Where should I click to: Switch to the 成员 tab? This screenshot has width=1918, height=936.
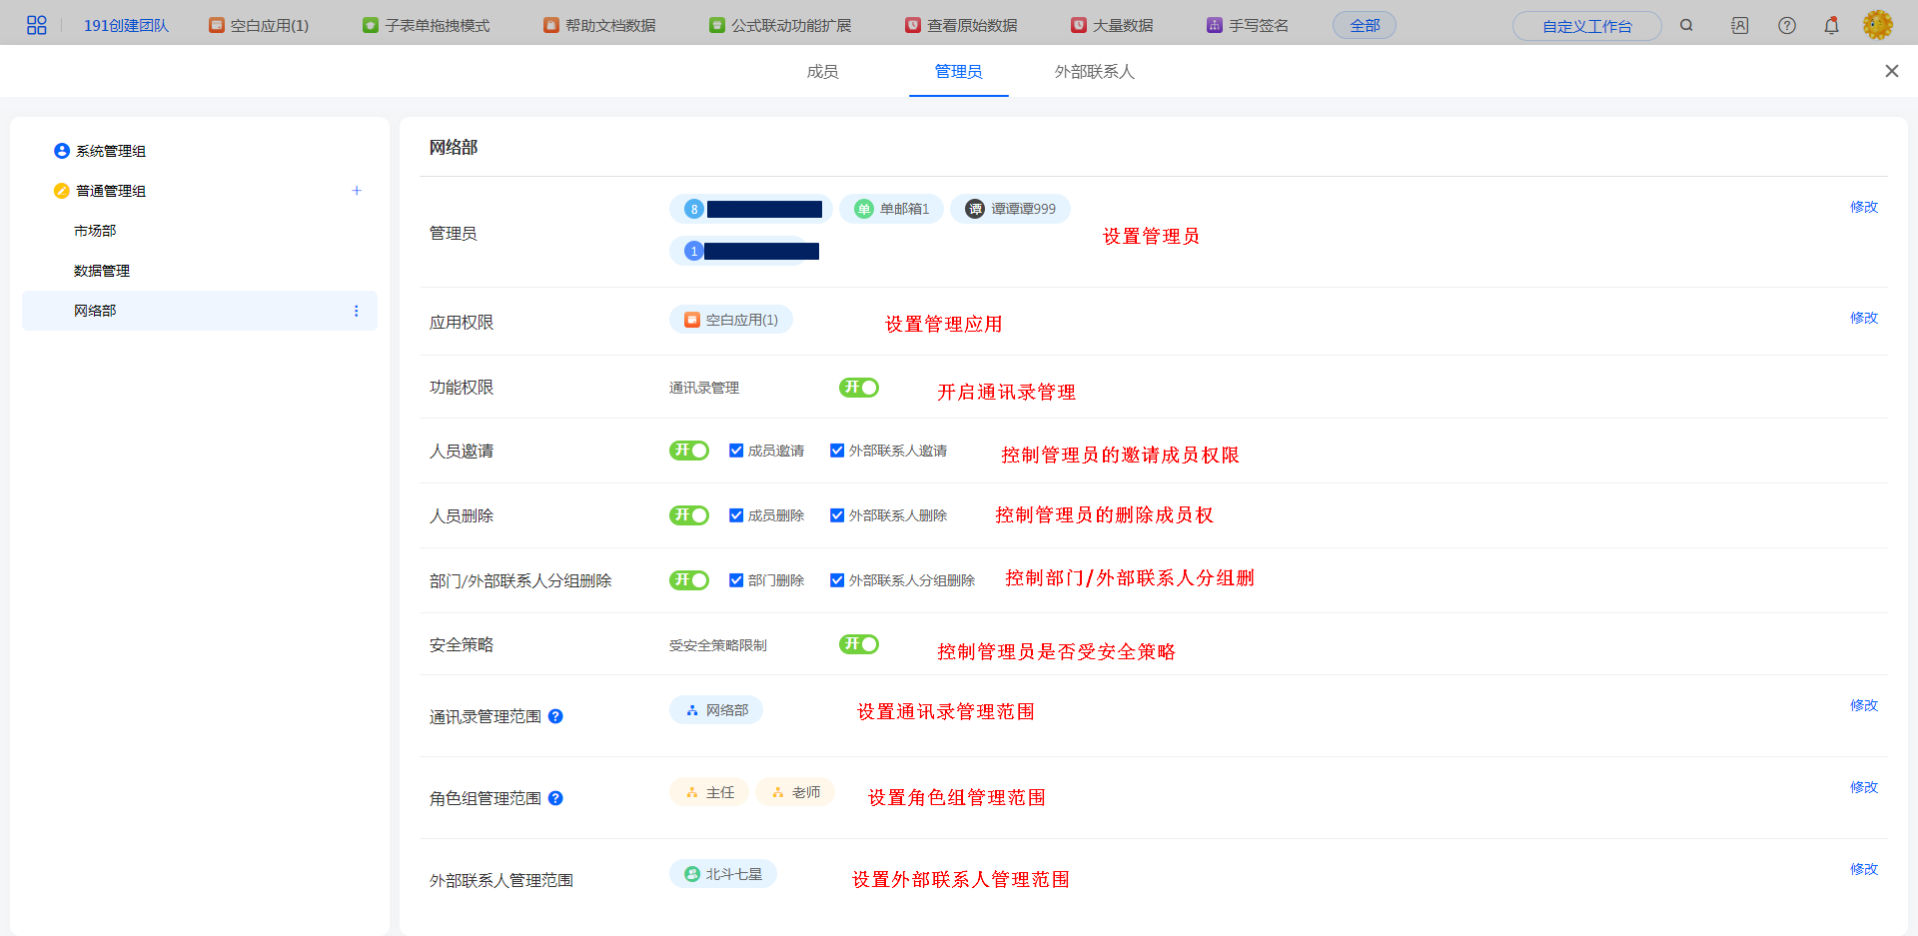(x=822, y=72)
